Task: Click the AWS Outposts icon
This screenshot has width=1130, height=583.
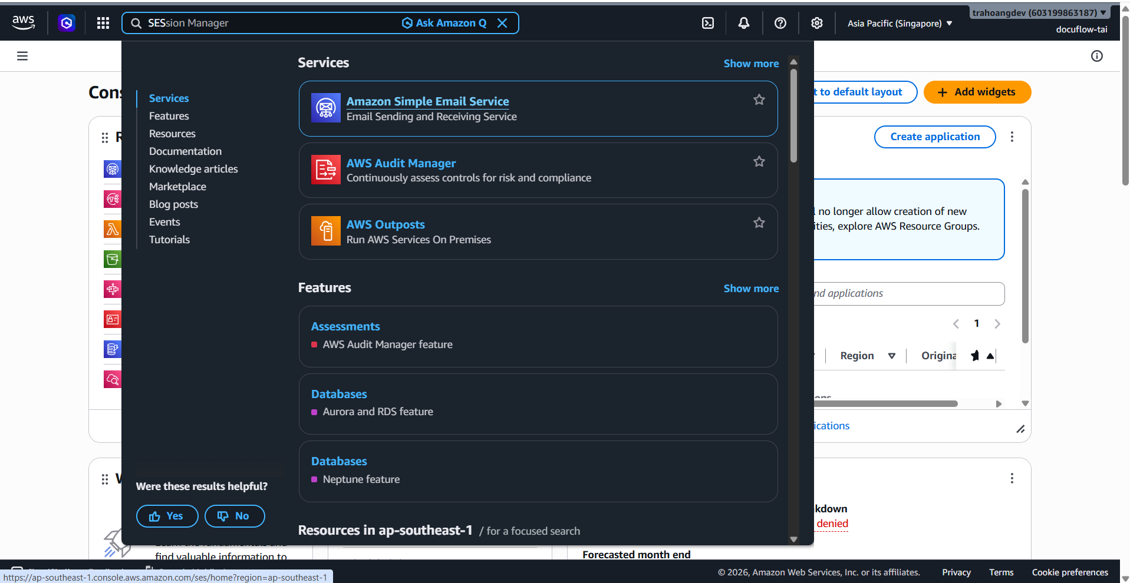Action: pyautogui.click(x=326, y=231)
